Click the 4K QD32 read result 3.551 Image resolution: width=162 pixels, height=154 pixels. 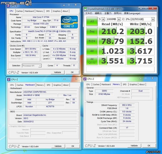click(x=112, y=61)
